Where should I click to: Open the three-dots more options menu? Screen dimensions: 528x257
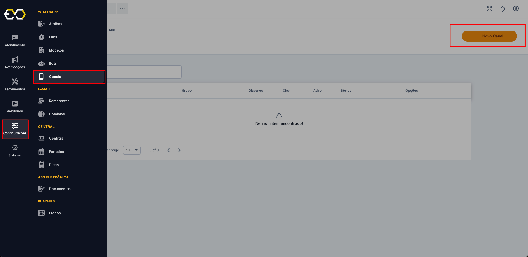point(122,9)
